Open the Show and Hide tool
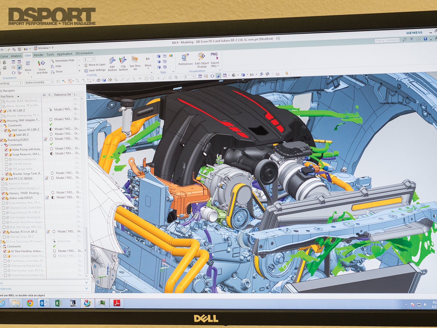 41,64
